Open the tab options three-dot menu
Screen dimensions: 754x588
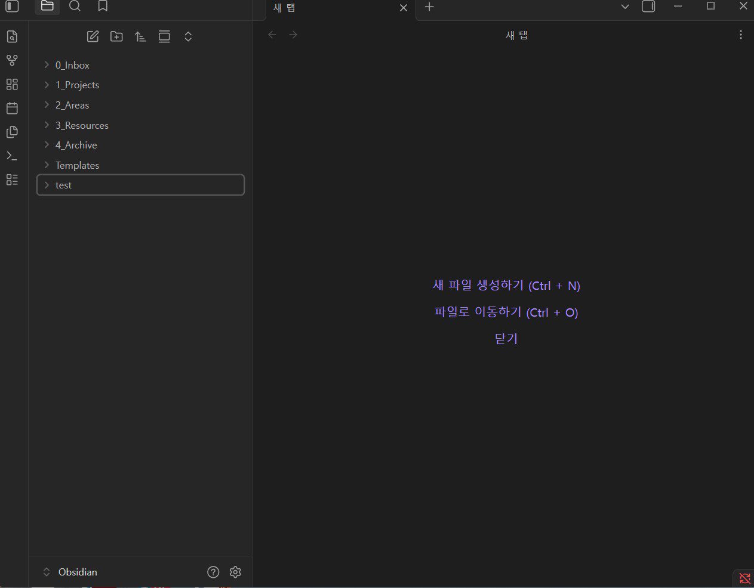740,35
